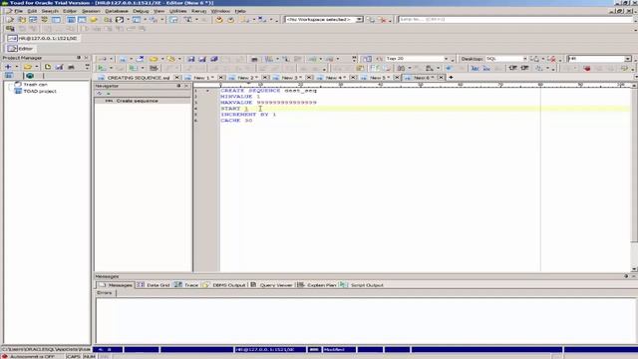Open the Explain Plan tab
The width and height of the screenshot is (638, 359).
317,285
